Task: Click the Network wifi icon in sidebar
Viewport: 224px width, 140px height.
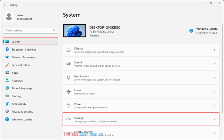Action: (7, 57)
